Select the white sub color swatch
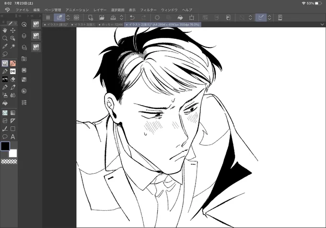The height and width of the screenshot is (228, 326). pos(12,153)
